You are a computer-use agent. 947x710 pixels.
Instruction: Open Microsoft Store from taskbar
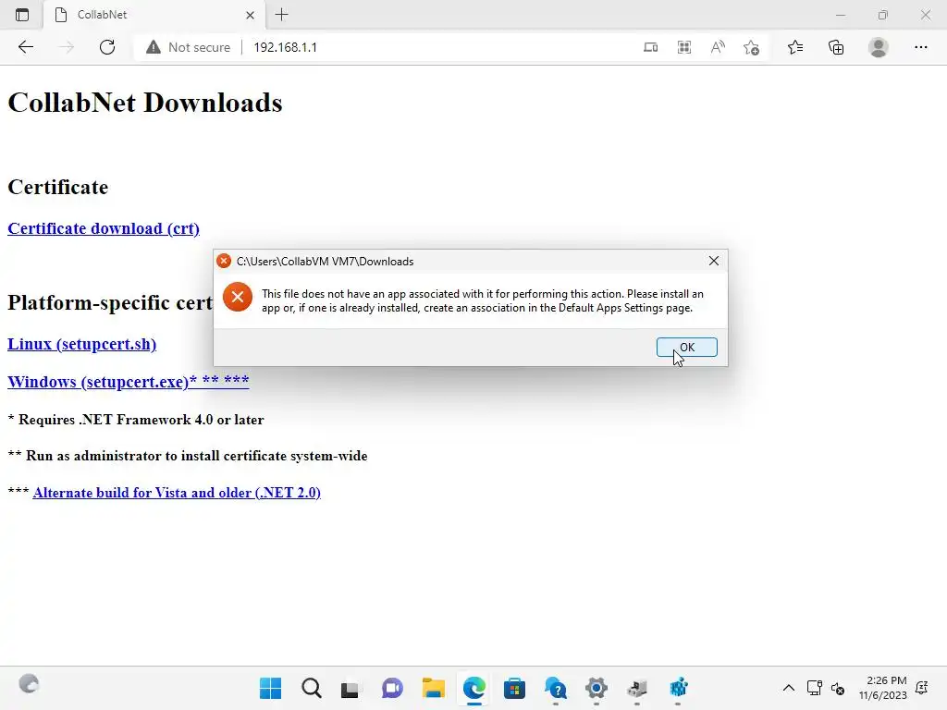[x=514, y=688]
